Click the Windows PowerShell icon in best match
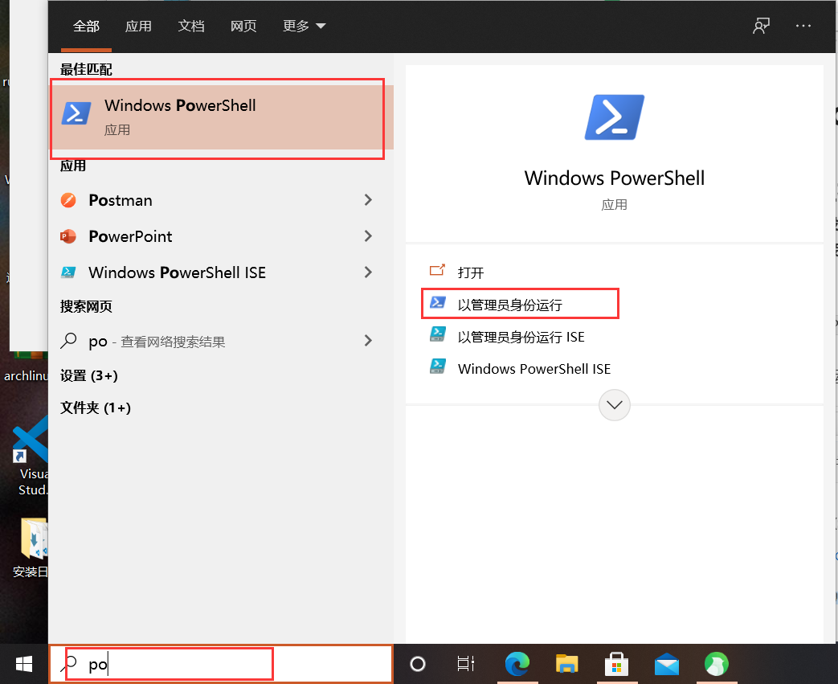838x684 pixels. coord(76,113)
